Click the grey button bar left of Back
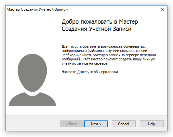 (x=33, y=123)
